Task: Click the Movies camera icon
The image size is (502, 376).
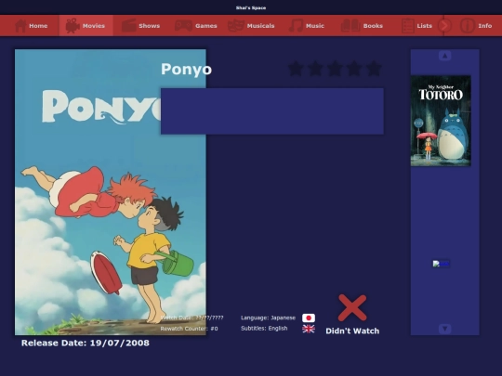Action: pos(73,26)
